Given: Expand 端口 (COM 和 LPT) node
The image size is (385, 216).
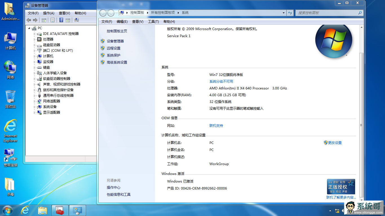Looking at the screenshot, I should pyautogui.click(x=35, y=51).
